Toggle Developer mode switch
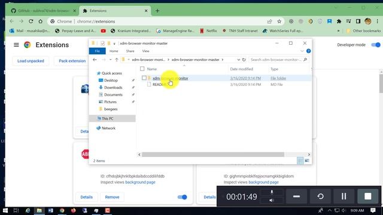This screenshot has width=383, height=215. [x=376, y=45]
